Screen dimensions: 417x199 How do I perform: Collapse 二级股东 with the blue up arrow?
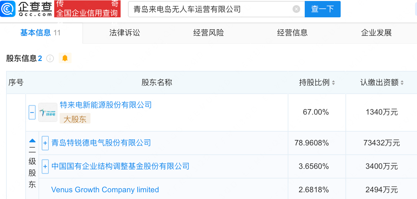tap(32, 141)
